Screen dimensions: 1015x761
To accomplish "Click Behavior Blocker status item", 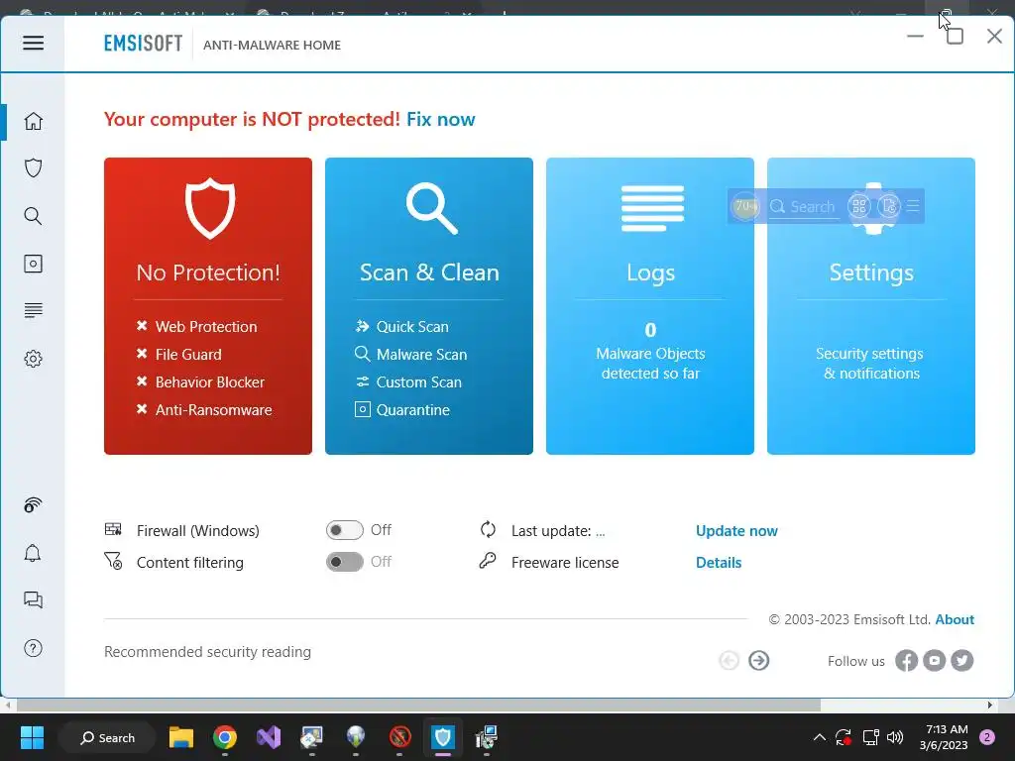I will 200,382.
